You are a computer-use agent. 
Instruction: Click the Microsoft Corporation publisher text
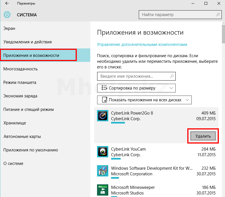pos(132,174)
